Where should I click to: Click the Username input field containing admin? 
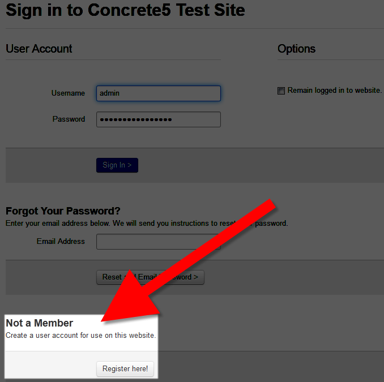(x=158, y=93)
